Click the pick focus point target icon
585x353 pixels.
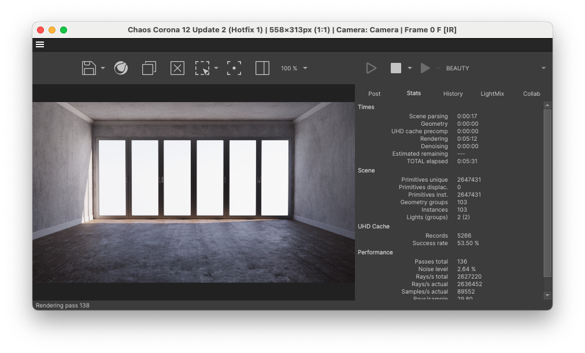point(234,68)
